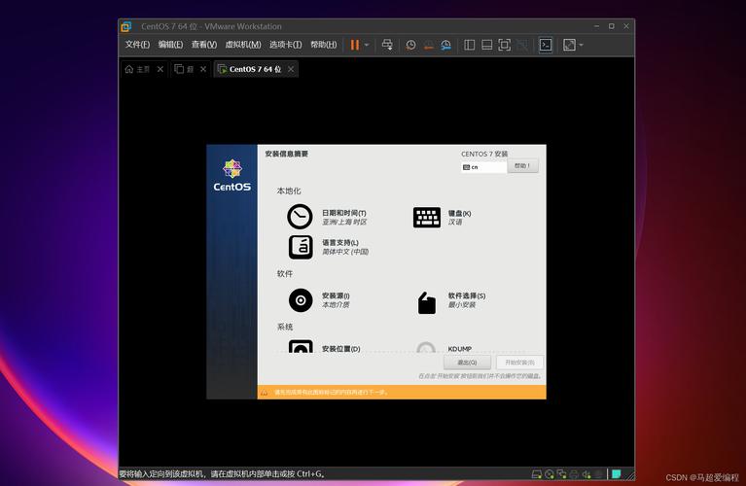The width and height of the screenshot is (746, 486).
Task: Click the 键盘(K) label text
Action: pyautogui.click(x=460, y=213)
